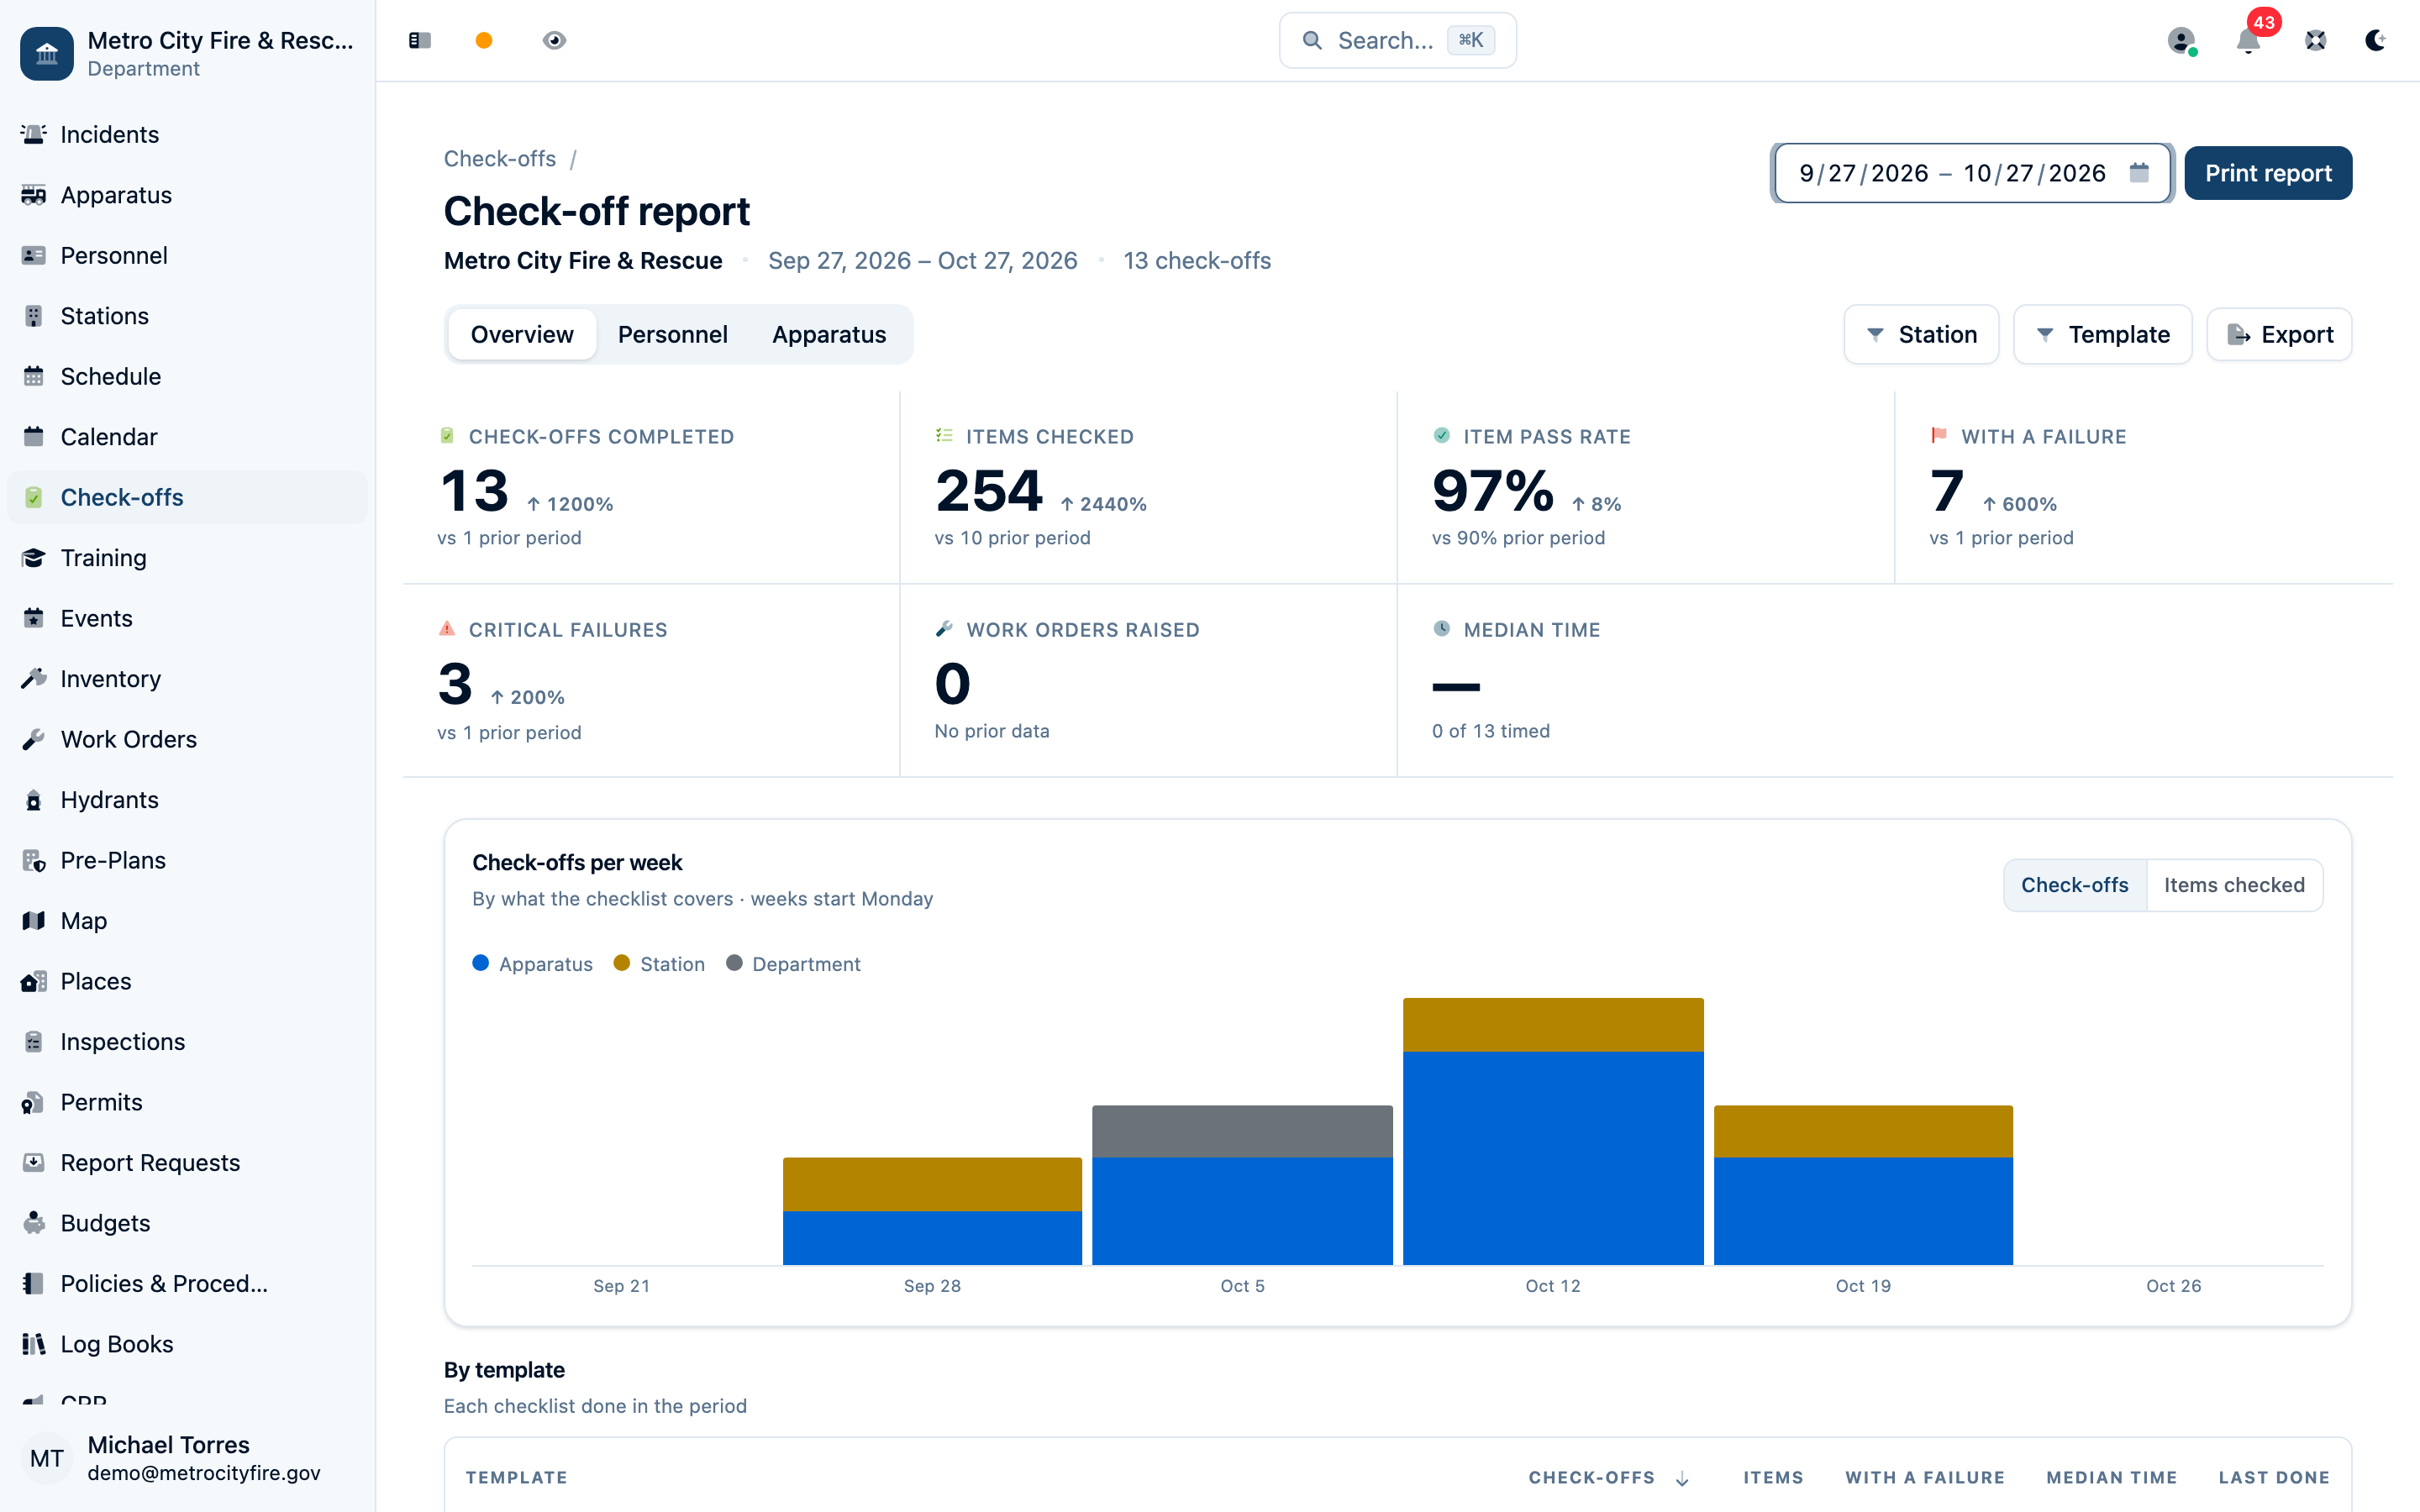Open the Template filter dropdown
This screenshot has width=2420, height=1512.
pos(2102,334)
